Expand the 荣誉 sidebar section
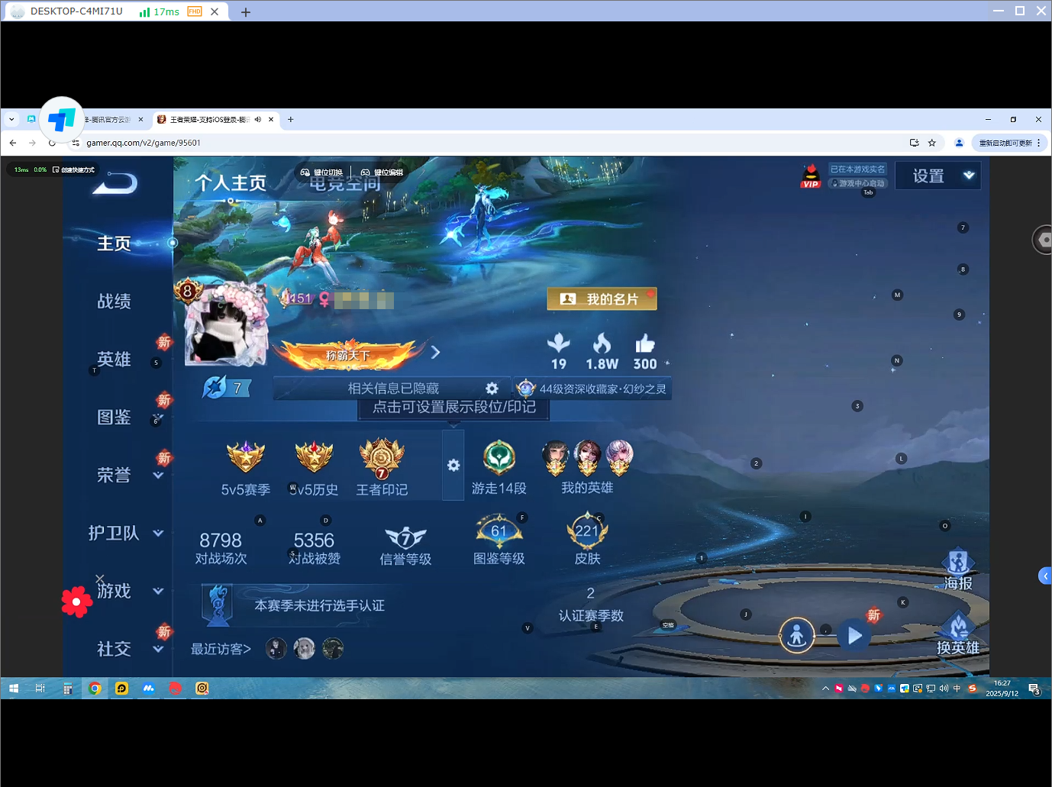 click(158, 476)
